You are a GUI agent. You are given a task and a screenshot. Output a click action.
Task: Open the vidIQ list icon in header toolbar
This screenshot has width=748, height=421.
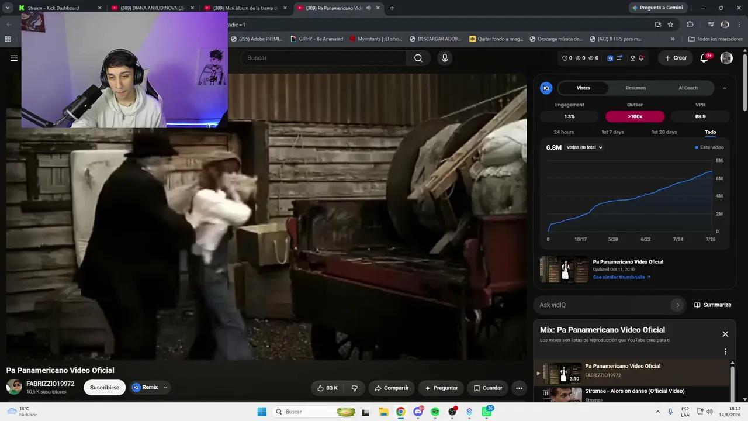(x=619, y=58)
